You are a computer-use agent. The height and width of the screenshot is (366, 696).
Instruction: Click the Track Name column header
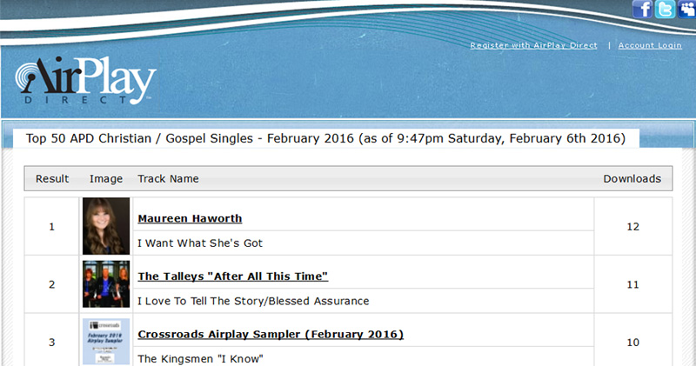[168, 179]
